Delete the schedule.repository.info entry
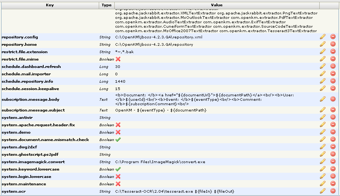Image resolution: width=340 pixels, height=196 pixels. pyautogui.click(x=333, y=81)
